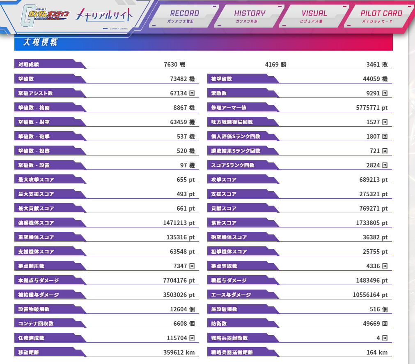Open the RECORD tab
This screenshot has width=415, height=364.
pyautogui.click(x=184, y=16)
